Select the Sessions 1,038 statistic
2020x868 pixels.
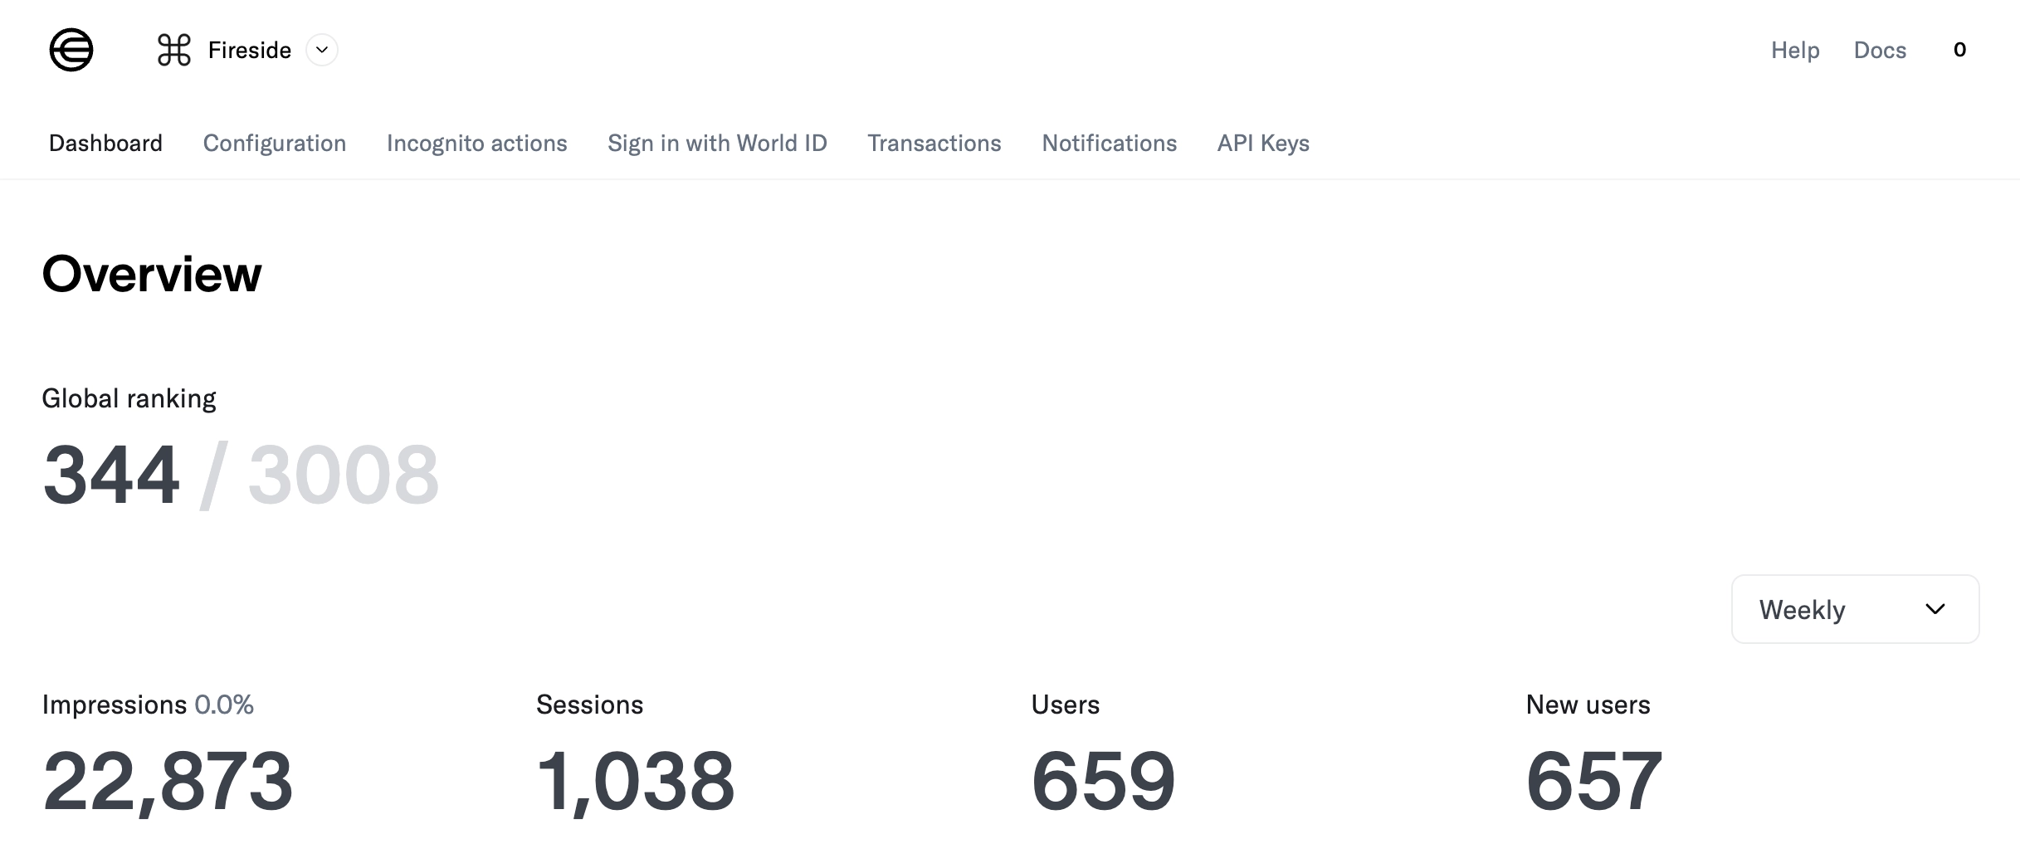tap(636, 778)
